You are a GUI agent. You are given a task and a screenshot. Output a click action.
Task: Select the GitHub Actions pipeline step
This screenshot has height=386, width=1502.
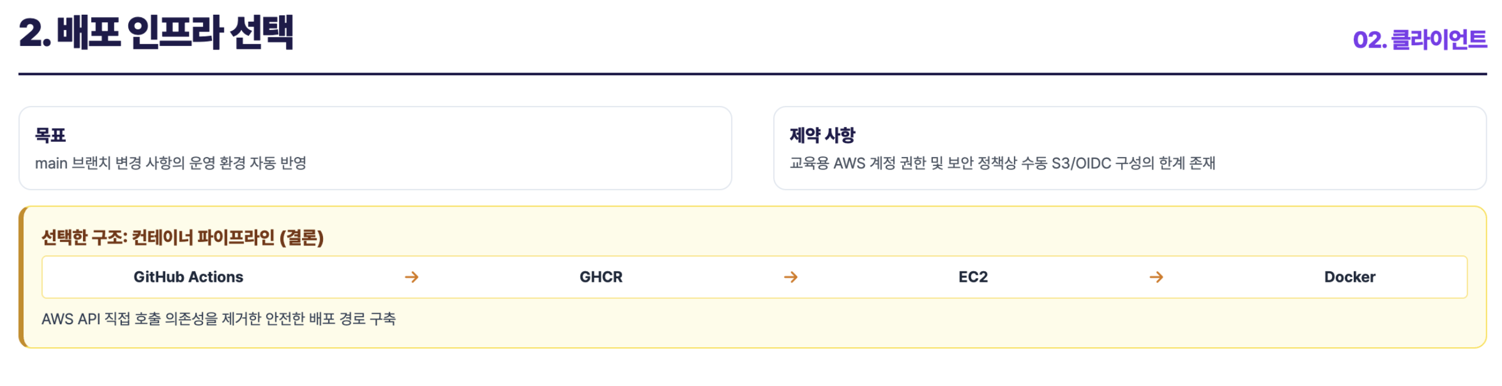[188, 277]
